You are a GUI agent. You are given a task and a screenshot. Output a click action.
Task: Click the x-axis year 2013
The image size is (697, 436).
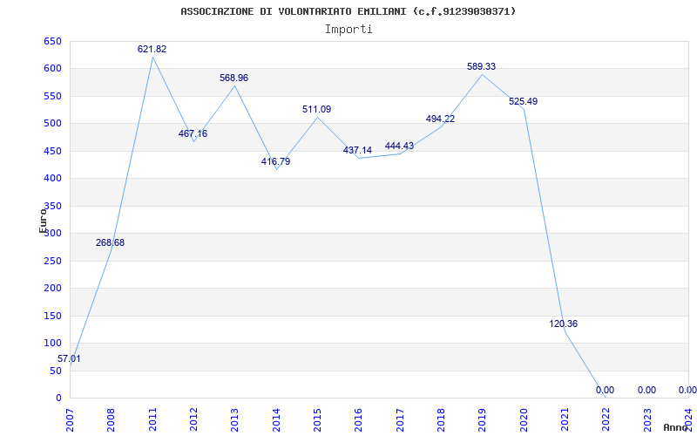[x=234, y=420]
